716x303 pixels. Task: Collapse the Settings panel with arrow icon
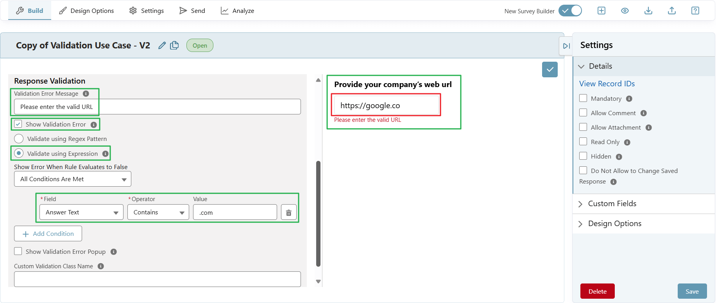pos(566,46)
